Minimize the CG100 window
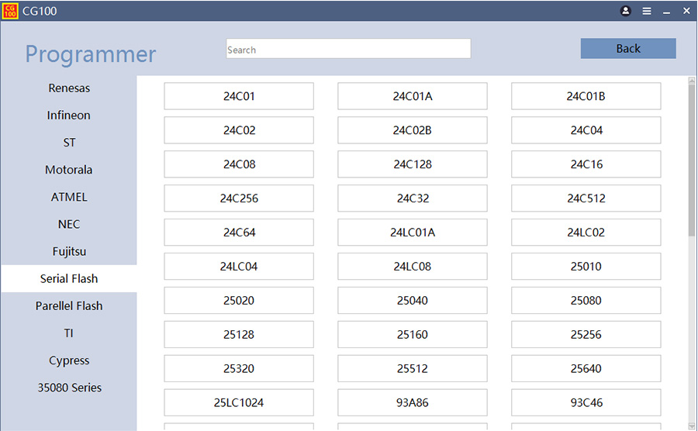 point(667,11)
